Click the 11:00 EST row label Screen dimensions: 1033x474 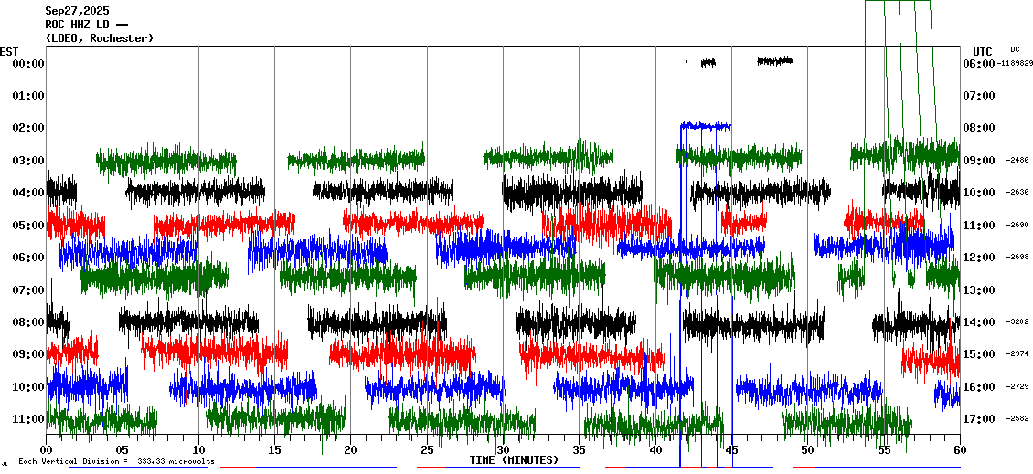point(27,419)
